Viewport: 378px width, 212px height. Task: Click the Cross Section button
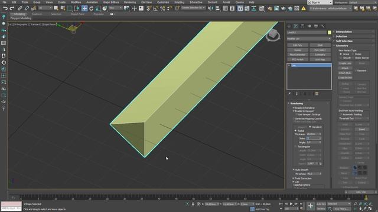point(345,78)
